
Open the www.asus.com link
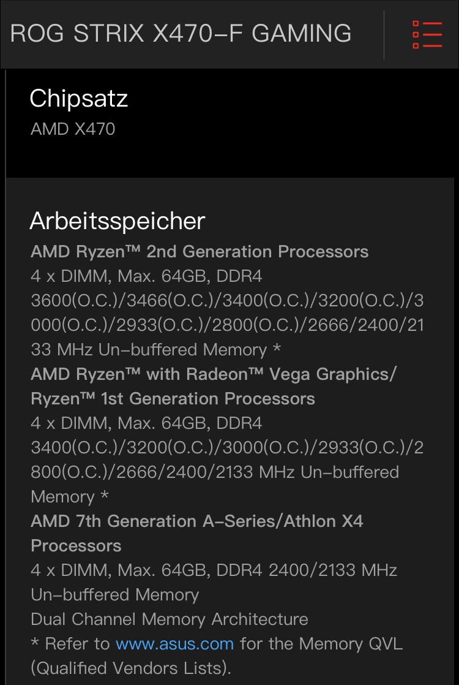174,644
